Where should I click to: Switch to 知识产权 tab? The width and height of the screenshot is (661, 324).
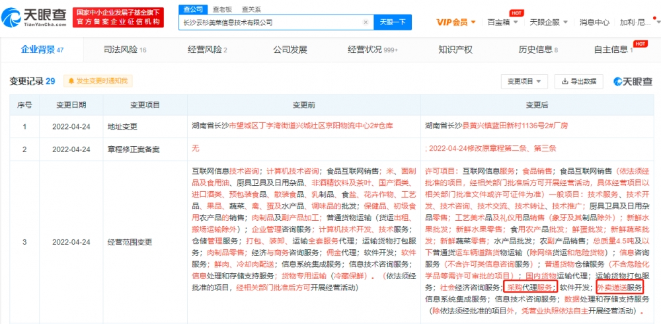[x=455, y=50]
